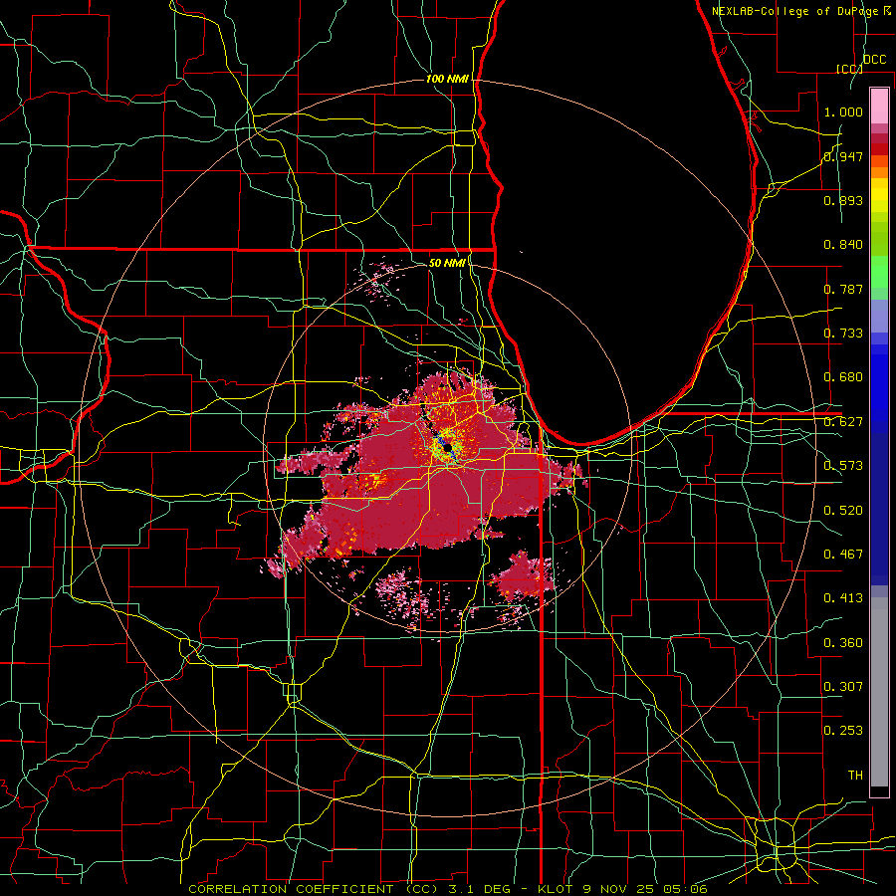Click the 0.467 color scale value

[843, 555]
